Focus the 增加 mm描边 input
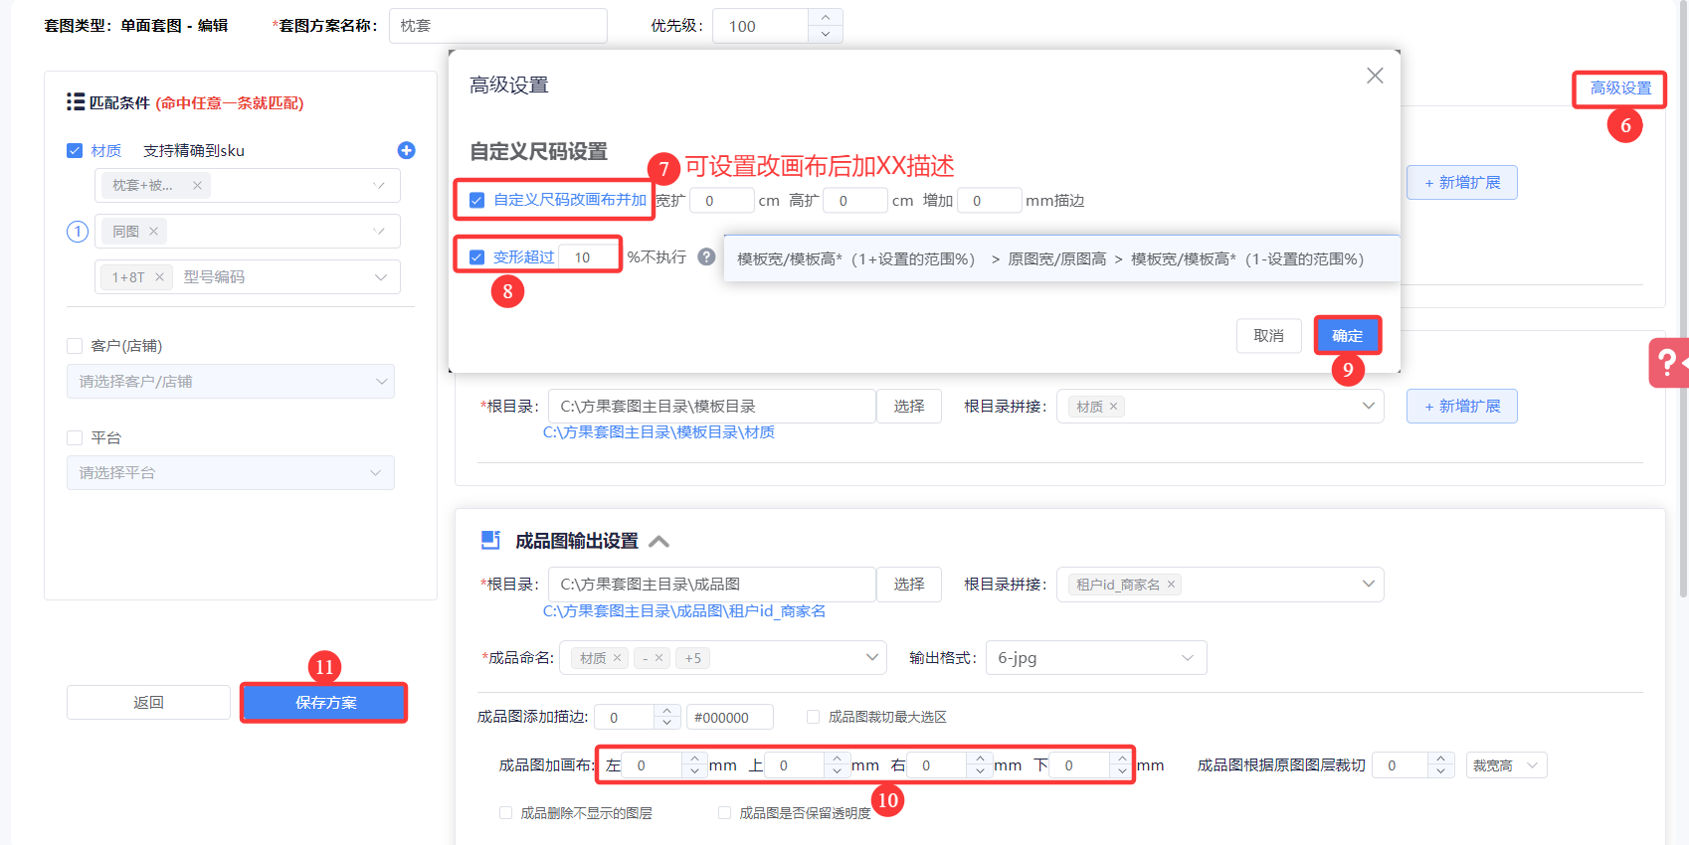Viewport: 1689px width, 845px height. (990, 201)
